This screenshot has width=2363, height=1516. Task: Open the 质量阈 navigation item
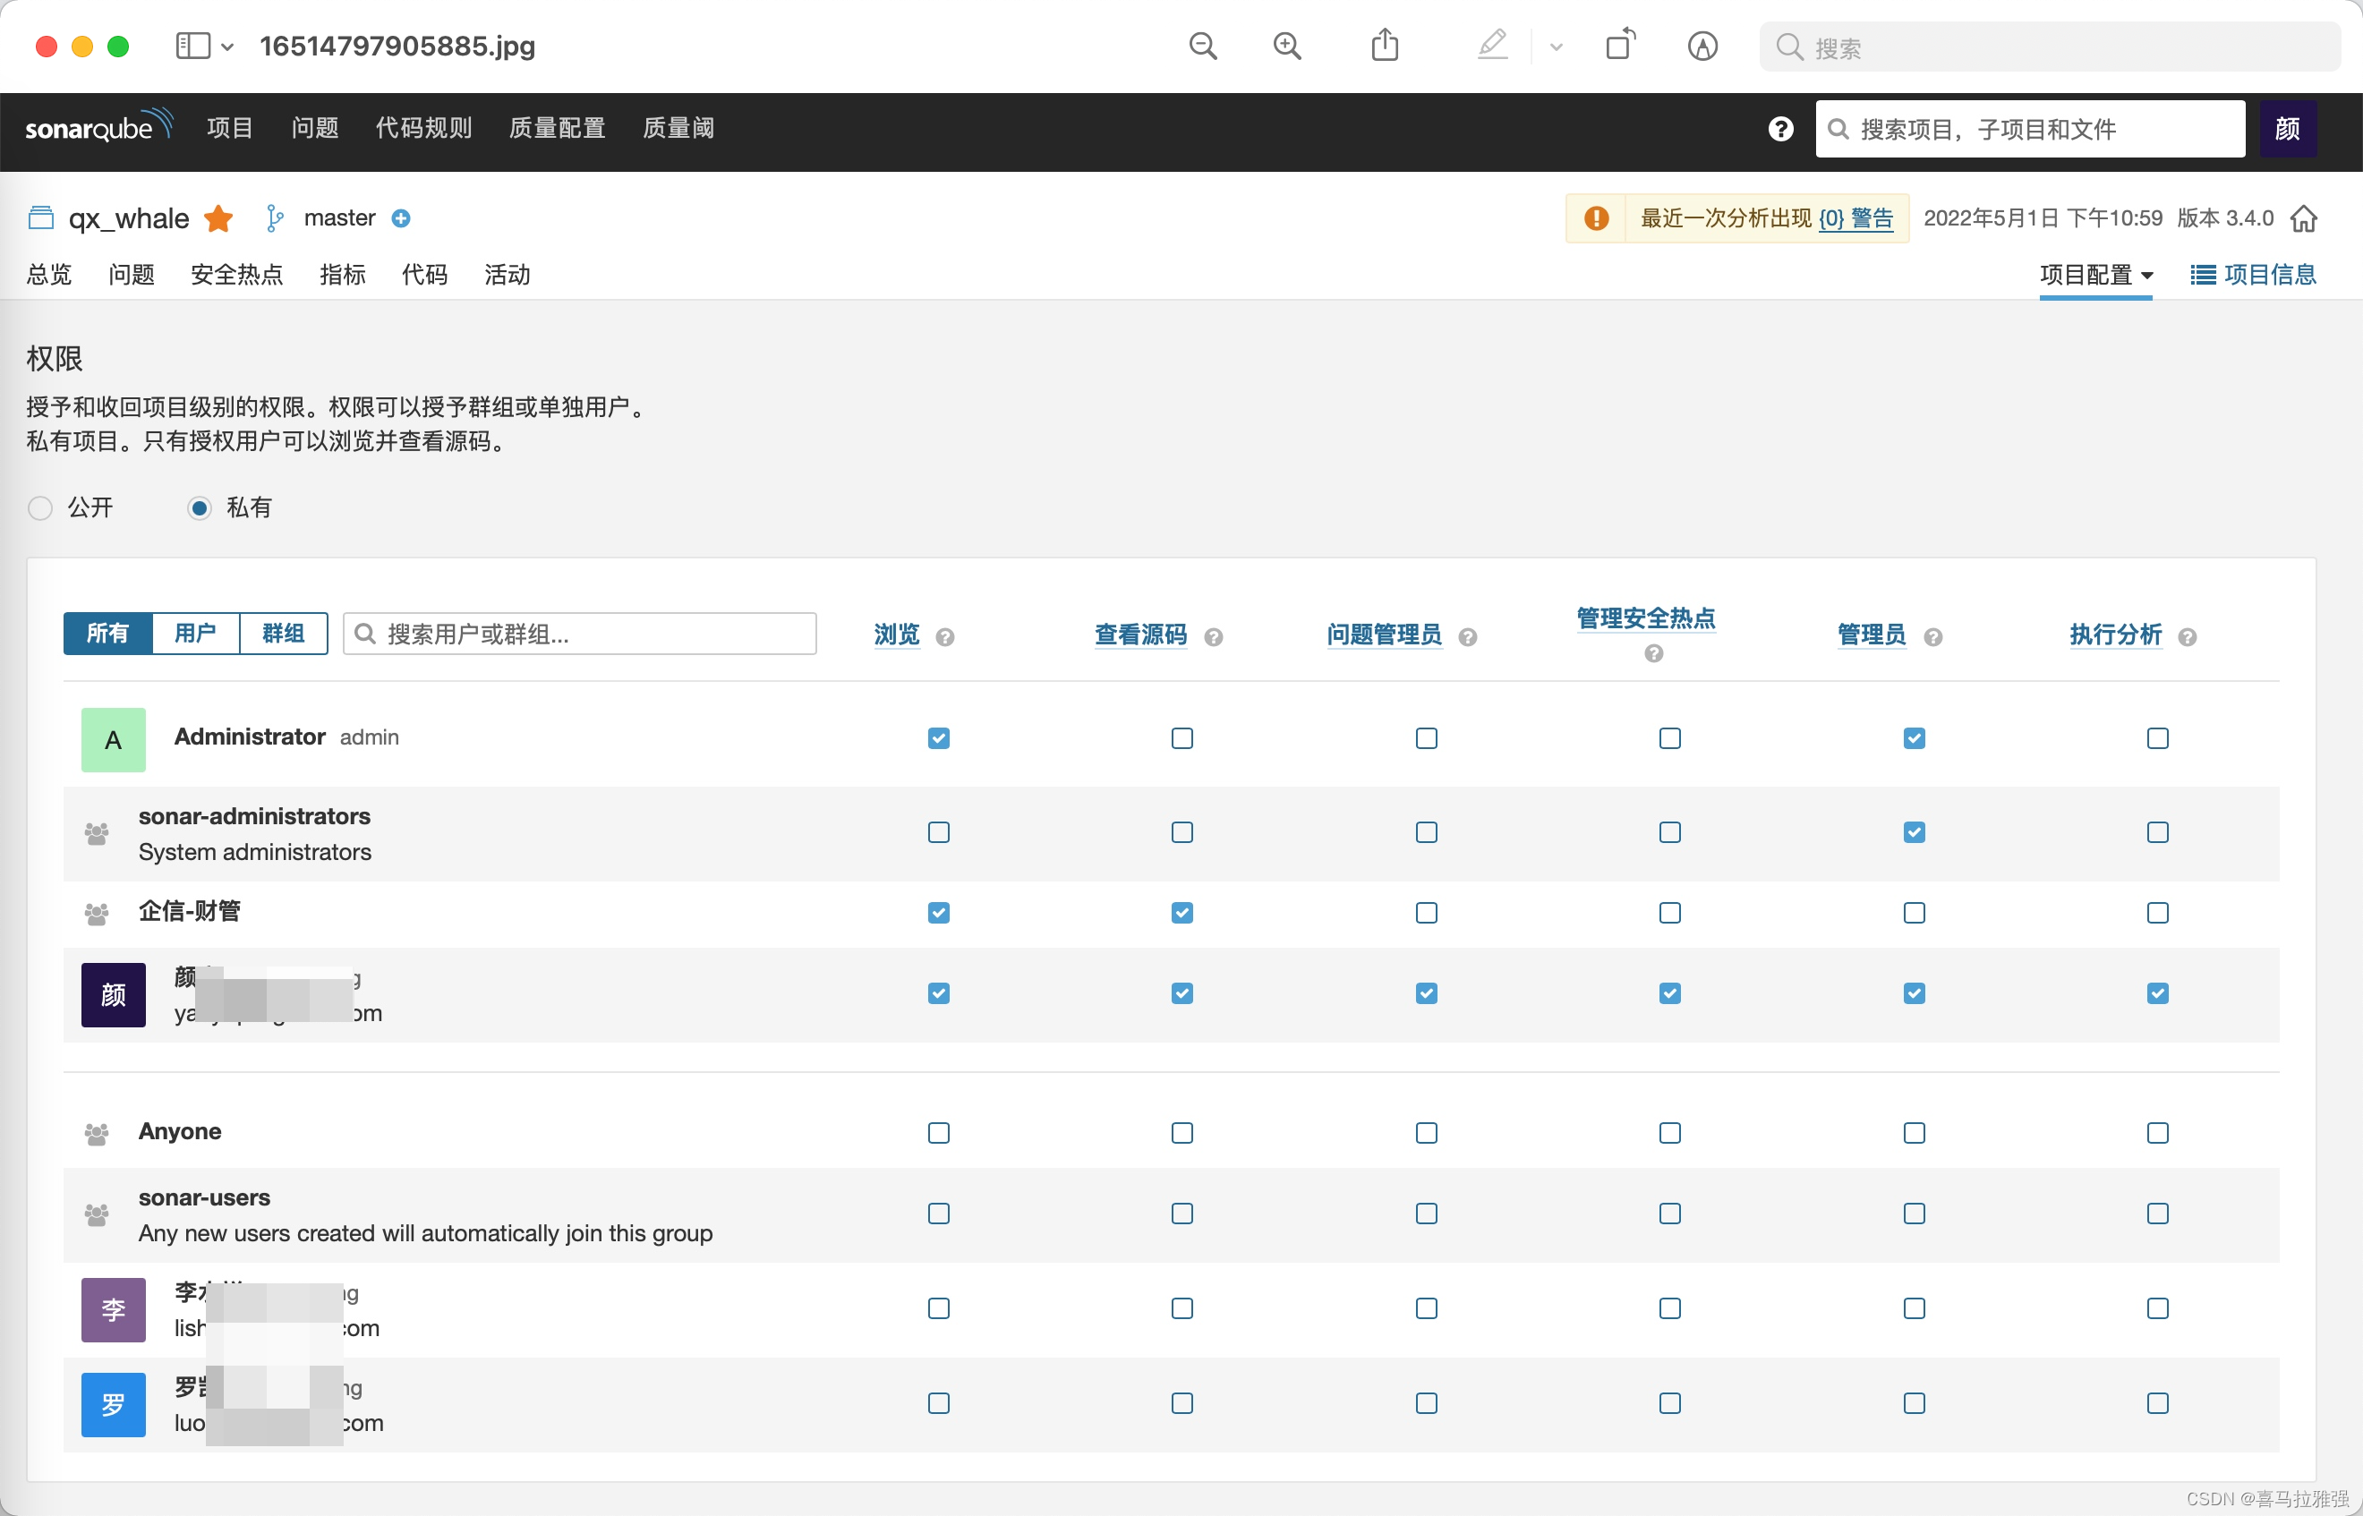coord(678,128)
